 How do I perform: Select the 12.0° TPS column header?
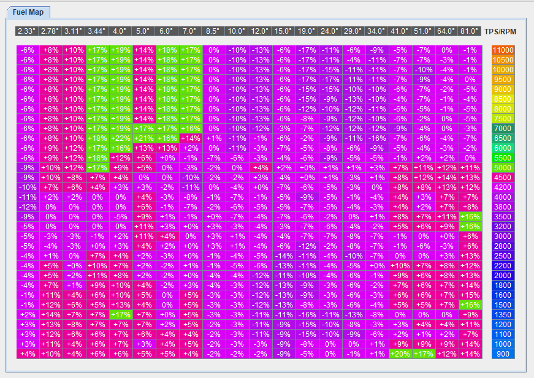pos(259,31)
